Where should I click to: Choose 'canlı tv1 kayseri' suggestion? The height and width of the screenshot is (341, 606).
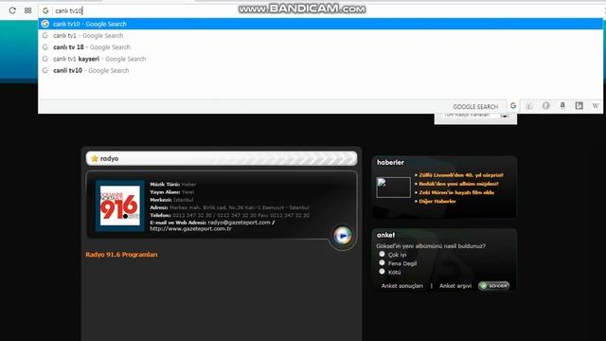pos(320,59)
